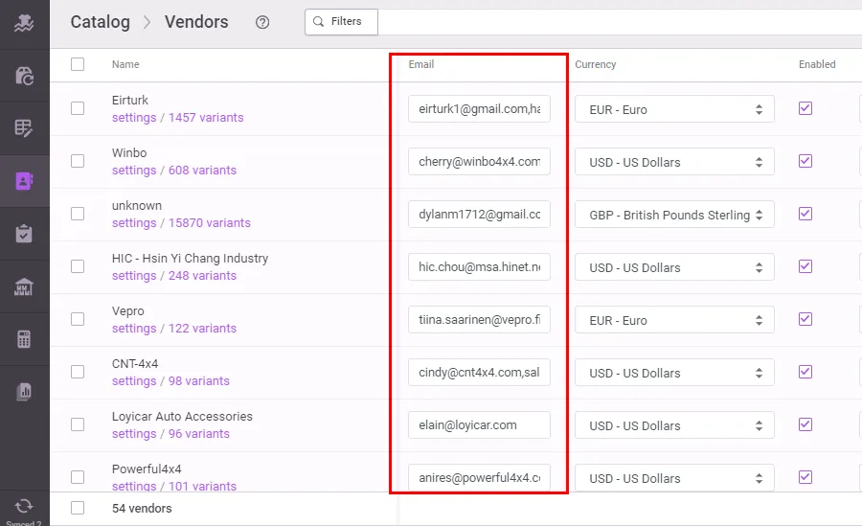Edit the hic.chou@msa.hinet email field
The width and height of the screenshot is (862, 526).
(480, 267)
